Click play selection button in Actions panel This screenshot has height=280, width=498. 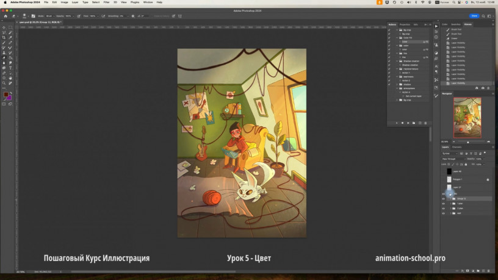(x=408, y=123)
